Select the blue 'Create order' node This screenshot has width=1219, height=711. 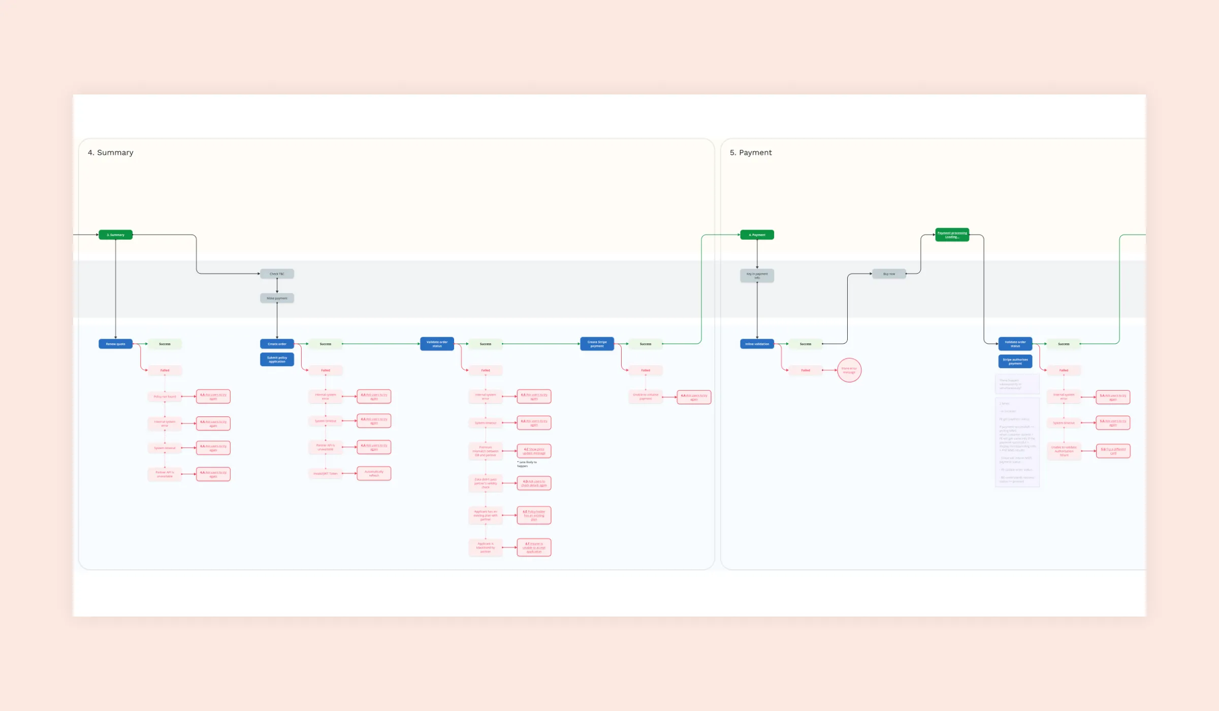(x=277, y=344)
